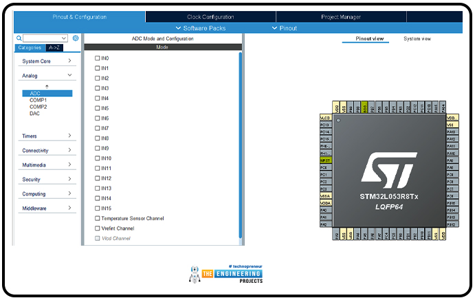Check the IN13 channel box

click(x=97, y=188)
